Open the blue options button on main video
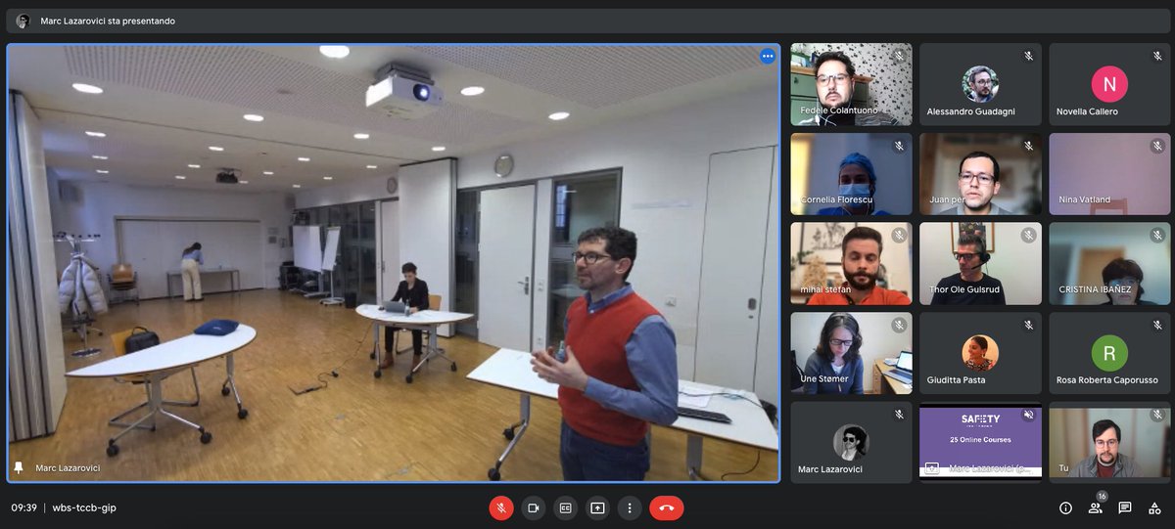 click(x=767, y=57)
